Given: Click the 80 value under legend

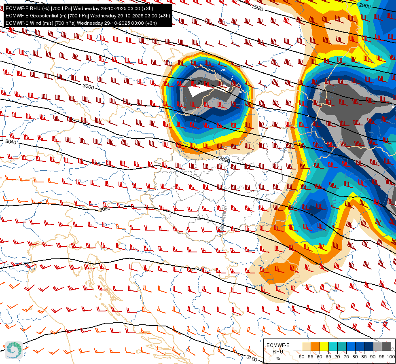Looking at the screenshot, I should [355, 357].
